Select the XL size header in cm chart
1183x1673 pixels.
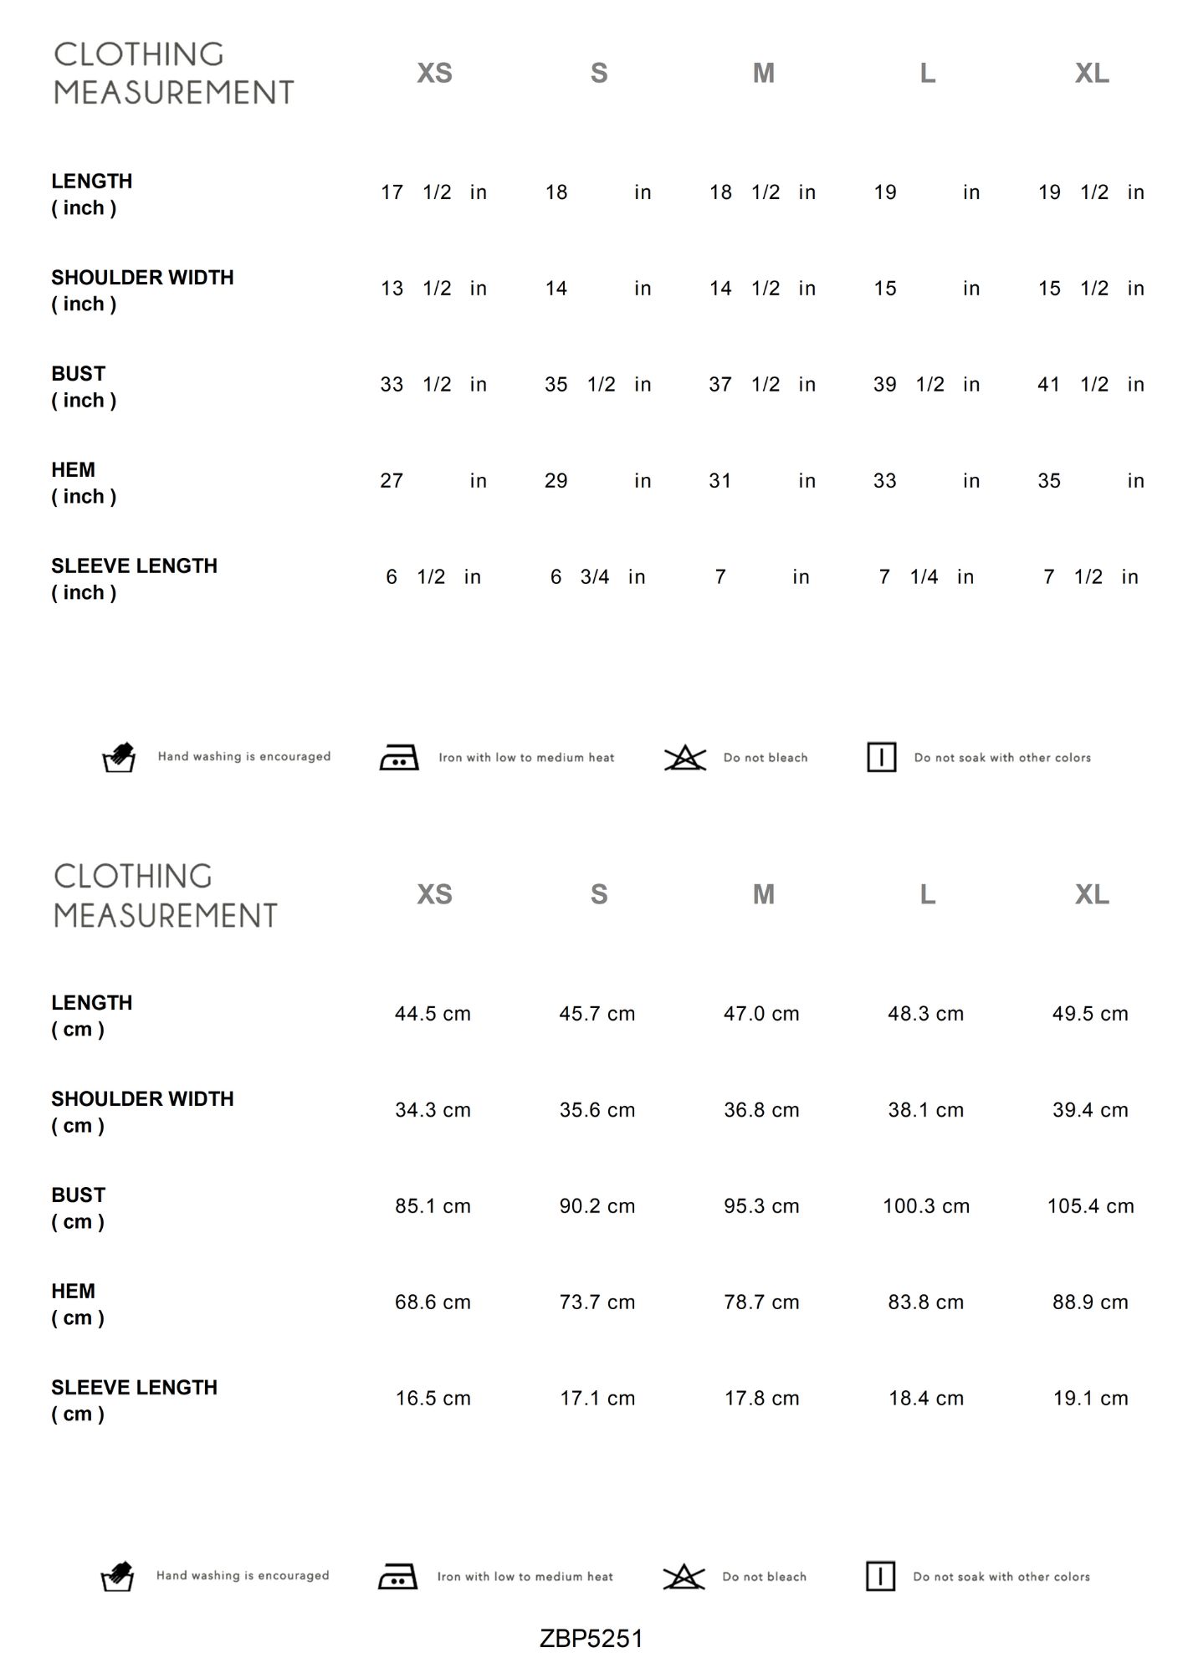click(x=1092, y=894)
